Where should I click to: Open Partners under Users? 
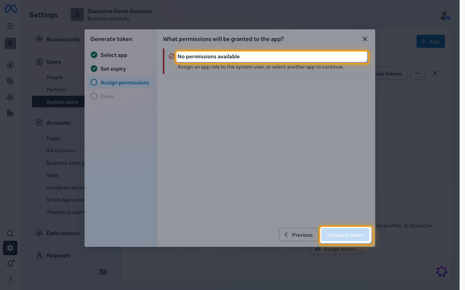(57, 90)
